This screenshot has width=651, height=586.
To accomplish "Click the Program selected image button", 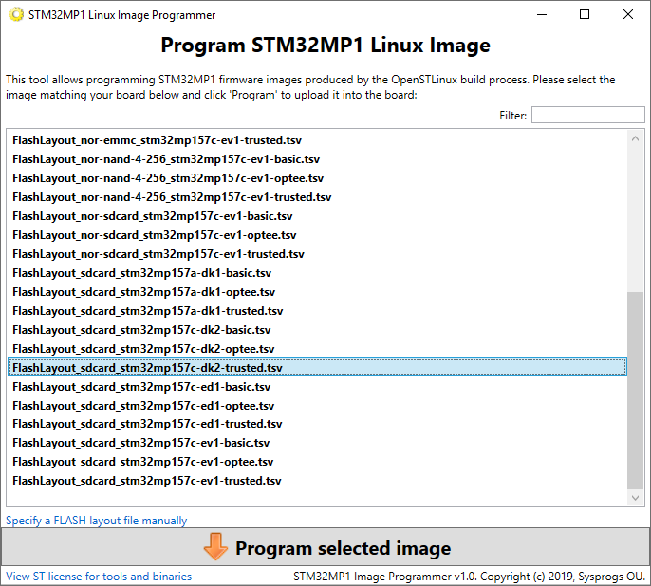I will click(325, 547).
